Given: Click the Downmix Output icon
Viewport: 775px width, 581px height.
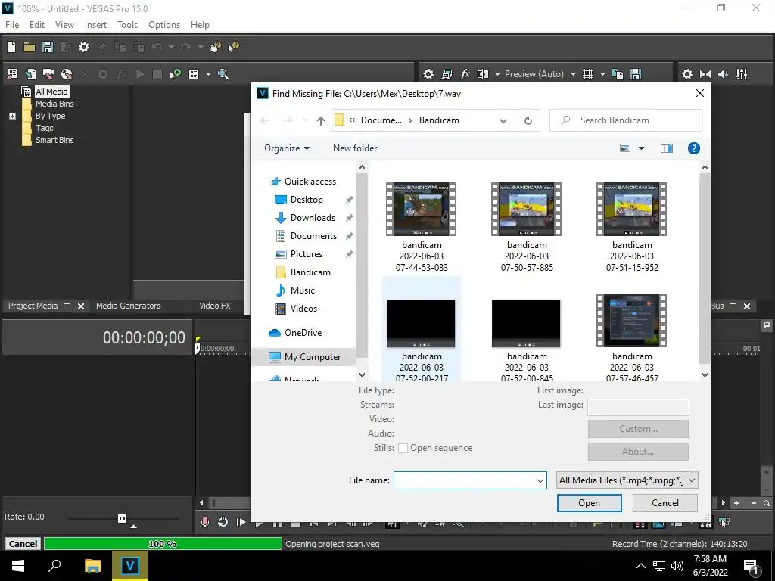Looking at the screenshot, I should pyautogui.click(x=705, y=74).
